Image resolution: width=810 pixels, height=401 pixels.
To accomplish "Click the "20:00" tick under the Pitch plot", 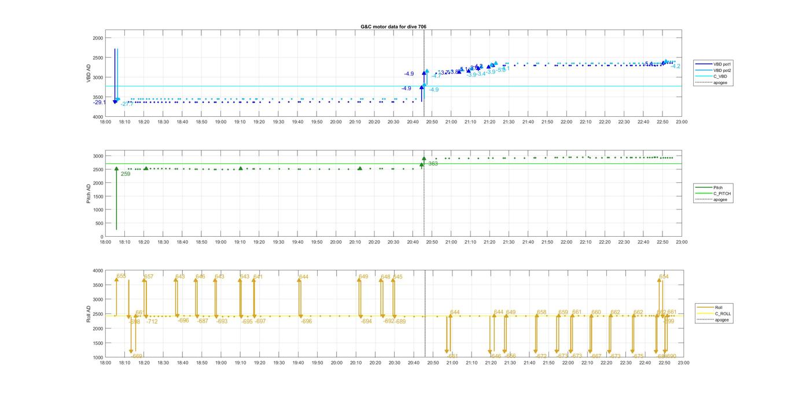I will pyautogui.click(x=336, y=242).
